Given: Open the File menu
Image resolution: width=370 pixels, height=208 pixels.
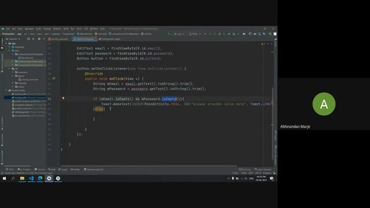Looking at the screenshot, I should point(8,29).
